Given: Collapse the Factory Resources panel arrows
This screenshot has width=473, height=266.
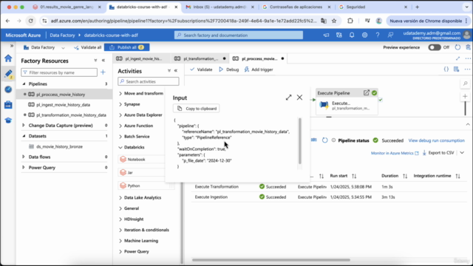Looking at the screenshot, I should [103, 61].
